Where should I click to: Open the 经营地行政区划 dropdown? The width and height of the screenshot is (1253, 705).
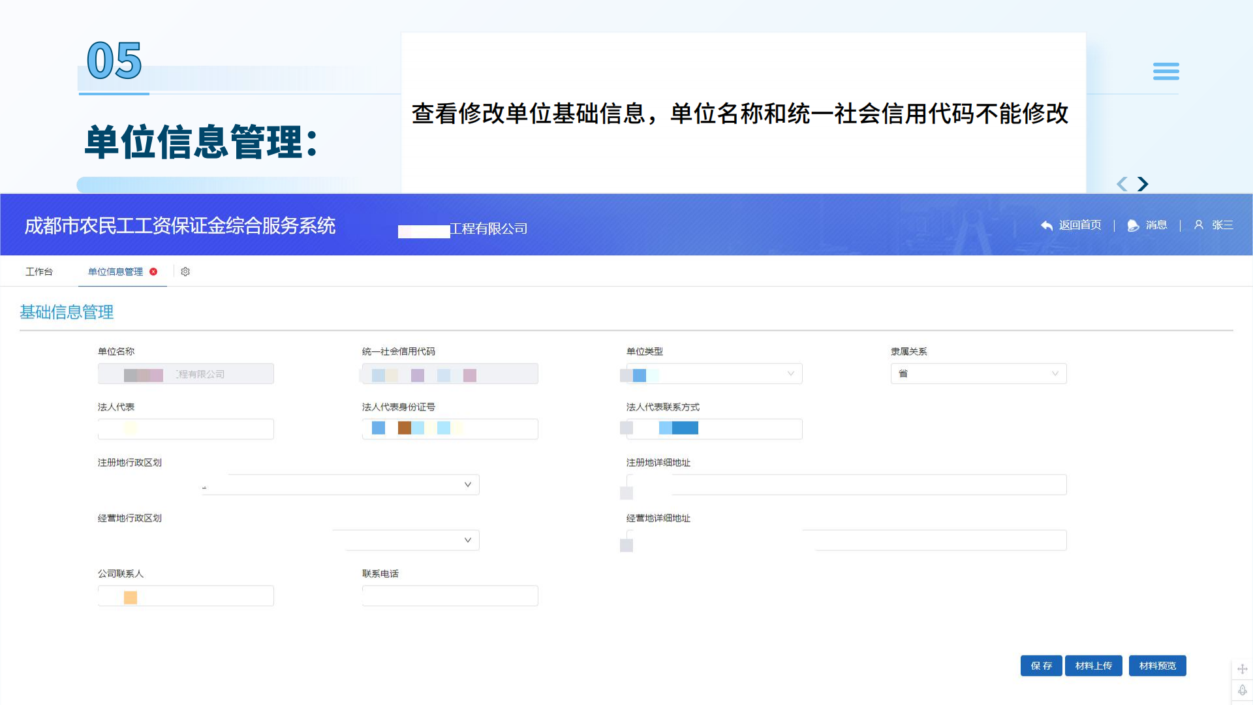(467, 540)
